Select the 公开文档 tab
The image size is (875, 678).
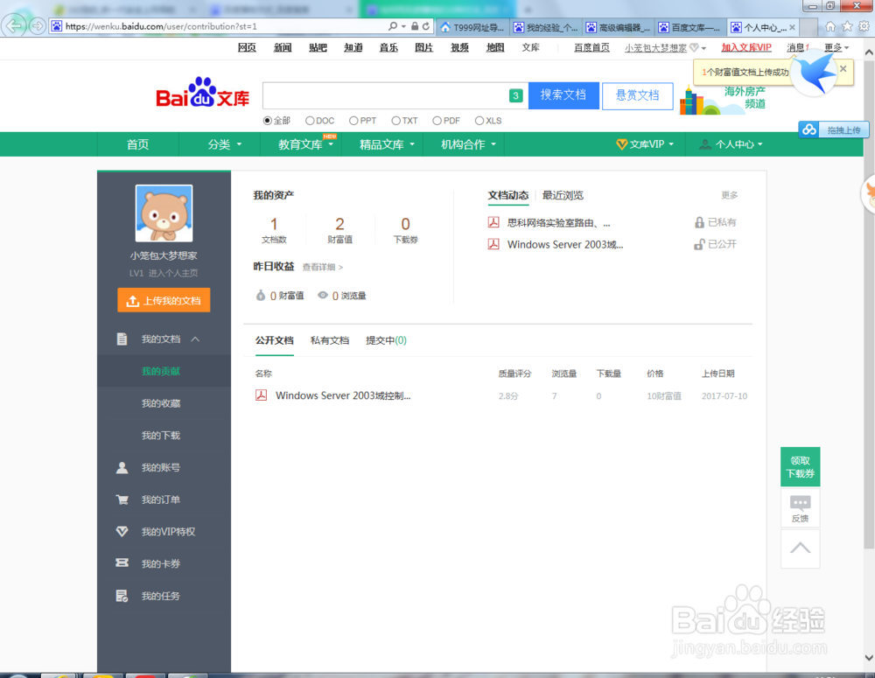[x=275, y=340]
